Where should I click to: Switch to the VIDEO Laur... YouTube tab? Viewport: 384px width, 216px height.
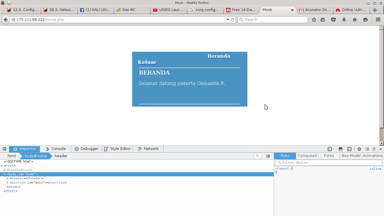[x=169, y=10]
